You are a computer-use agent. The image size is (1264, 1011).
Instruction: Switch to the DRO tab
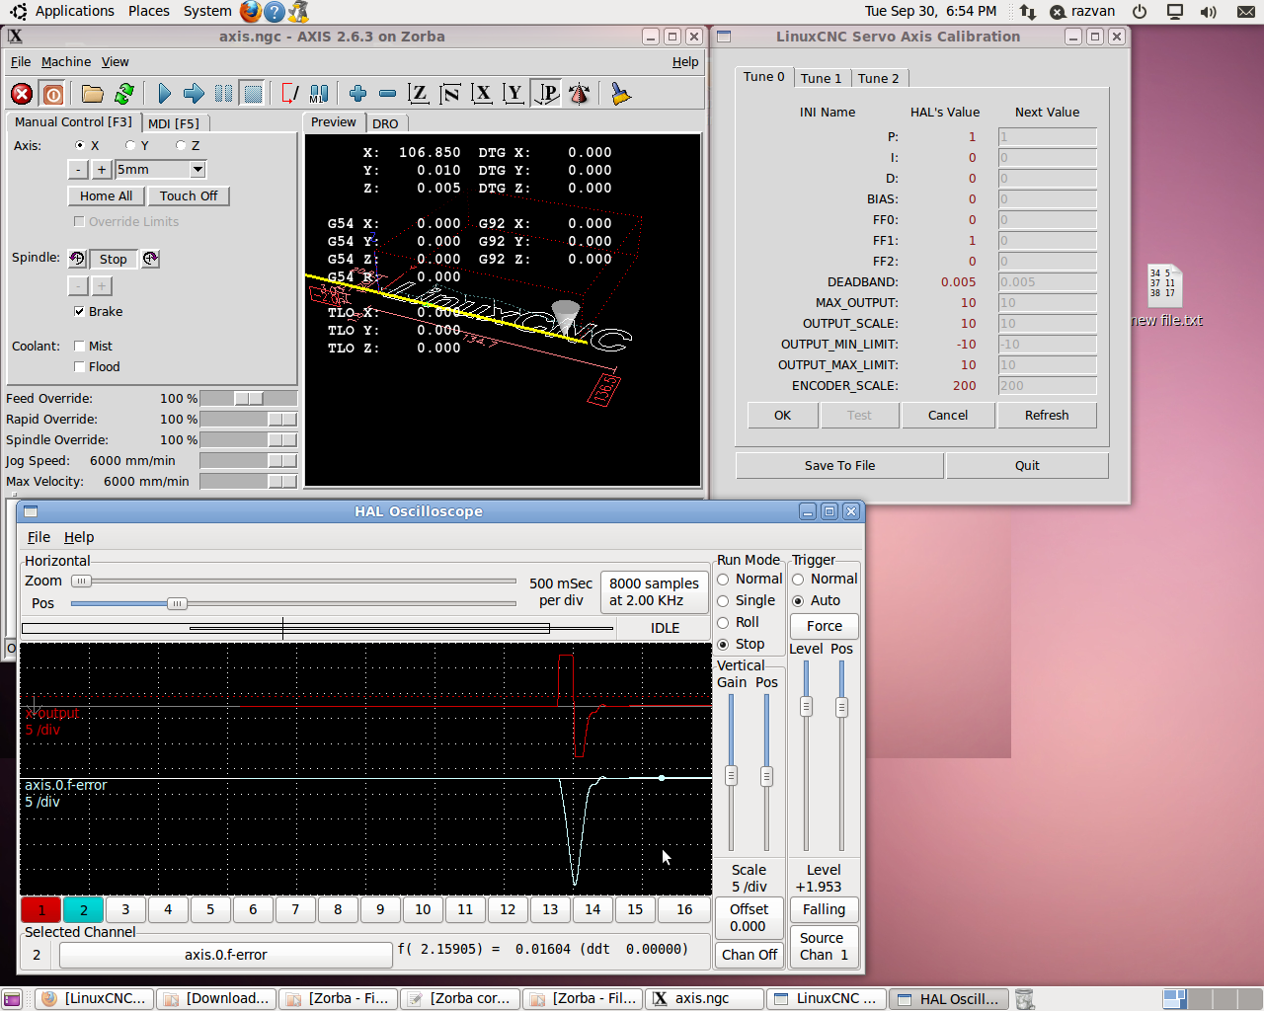tap(385, 123)
